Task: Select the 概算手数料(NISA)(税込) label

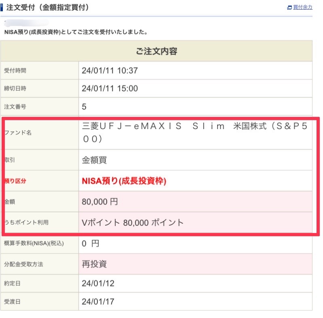Action: coord(34,243)
